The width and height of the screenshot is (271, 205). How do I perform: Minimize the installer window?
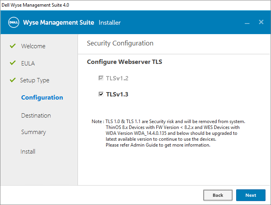click(247, 23)
